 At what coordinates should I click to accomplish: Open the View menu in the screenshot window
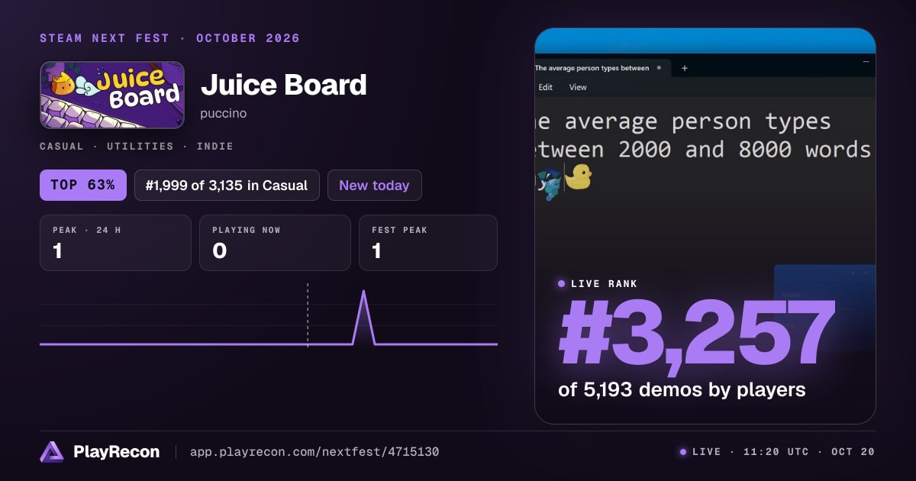tap(578, 87)
